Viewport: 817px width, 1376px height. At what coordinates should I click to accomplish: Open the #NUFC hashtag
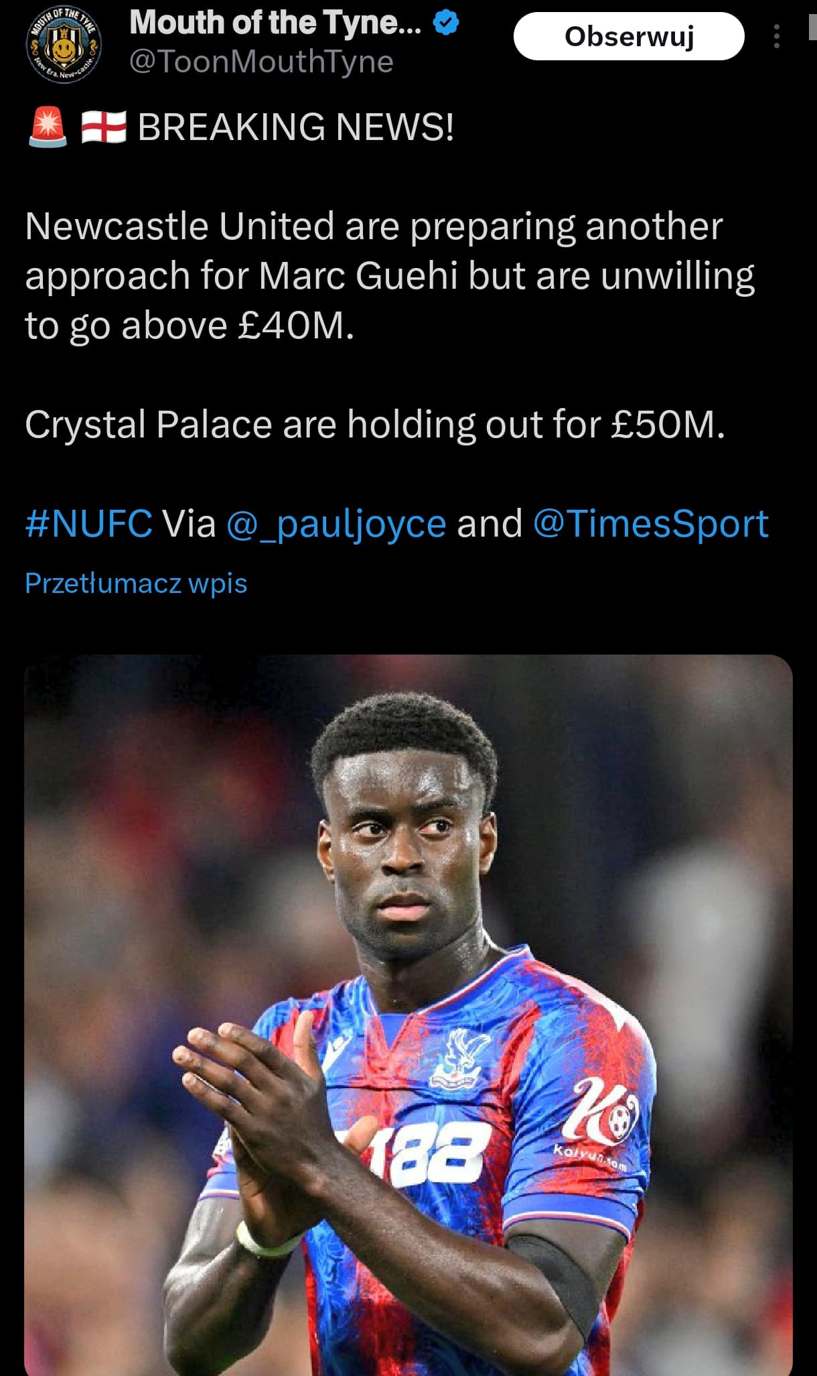coord(88,523)
